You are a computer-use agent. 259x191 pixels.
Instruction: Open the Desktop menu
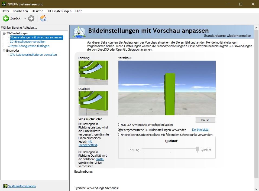pos(37,11)
